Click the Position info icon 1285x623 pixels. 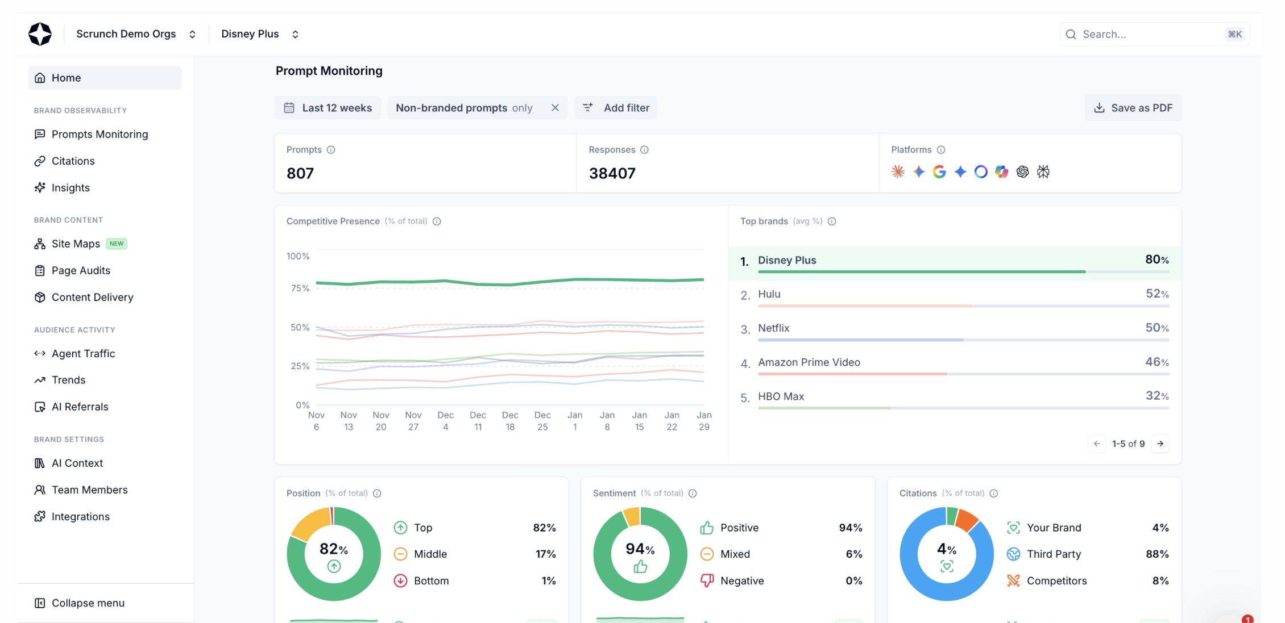377,494
